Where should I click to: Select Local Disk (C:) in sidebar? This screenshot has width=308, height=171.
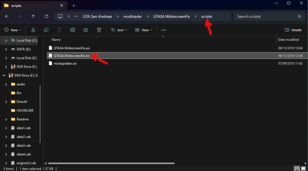click(x=27, y=40)
